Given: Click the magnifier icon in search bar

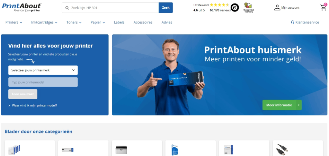Looking at the screenshot, I should (67, 8).
